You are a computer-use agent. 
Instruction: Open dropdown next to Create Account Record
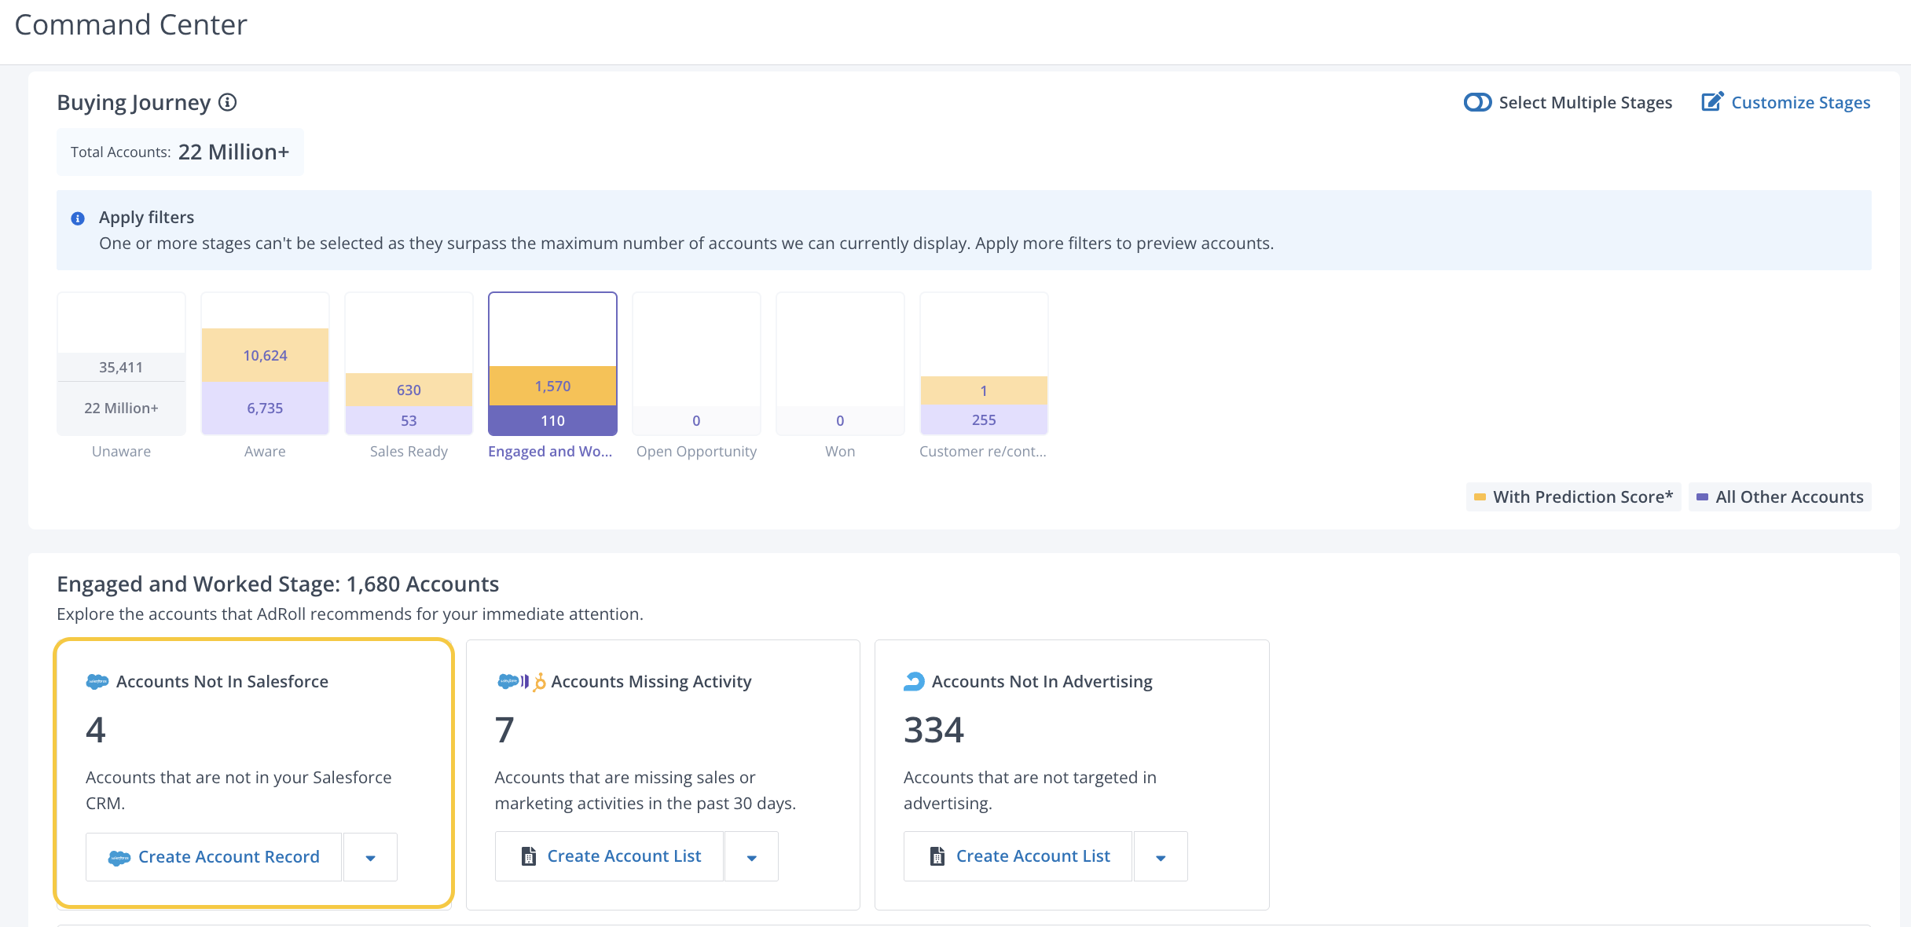(x=370, y=857)
